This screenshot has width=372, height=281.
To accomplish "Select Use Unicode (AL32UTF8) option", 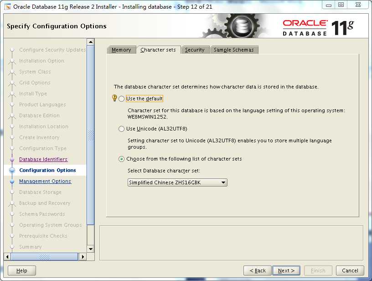I will pos(121,129).
